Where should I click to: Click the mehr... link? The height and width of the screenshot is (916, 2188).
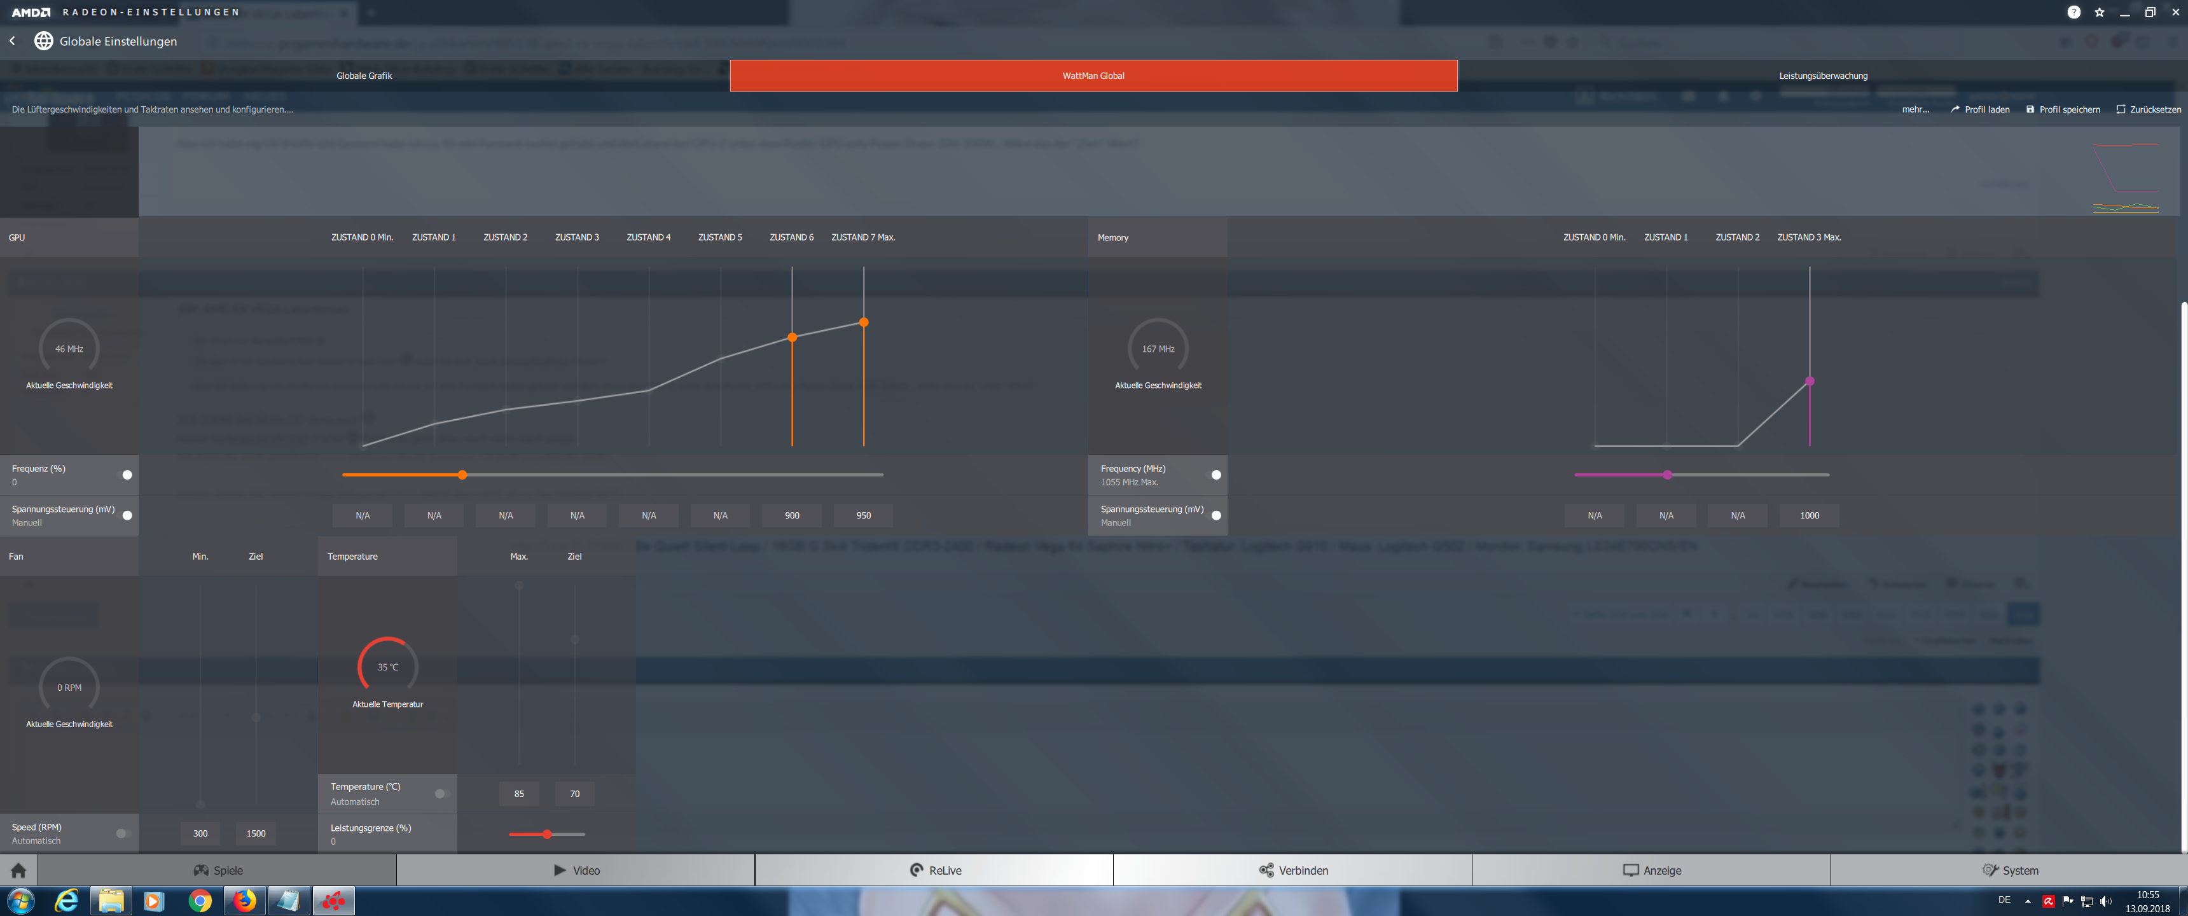coord(1915,109)
